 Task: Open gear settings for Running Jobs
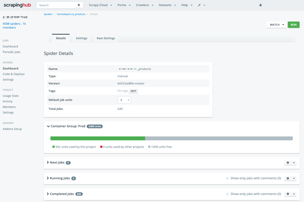(x=288, y=178)
